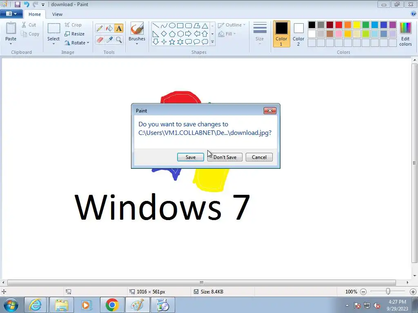Pick the yellow color swatch
This screenshot has width=418, height=313.
[357, 25]
